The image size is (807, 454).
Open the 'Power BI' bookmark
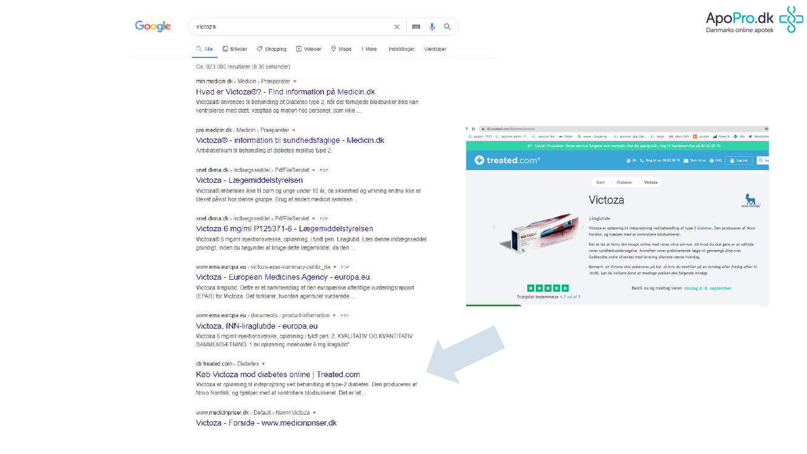722,137
